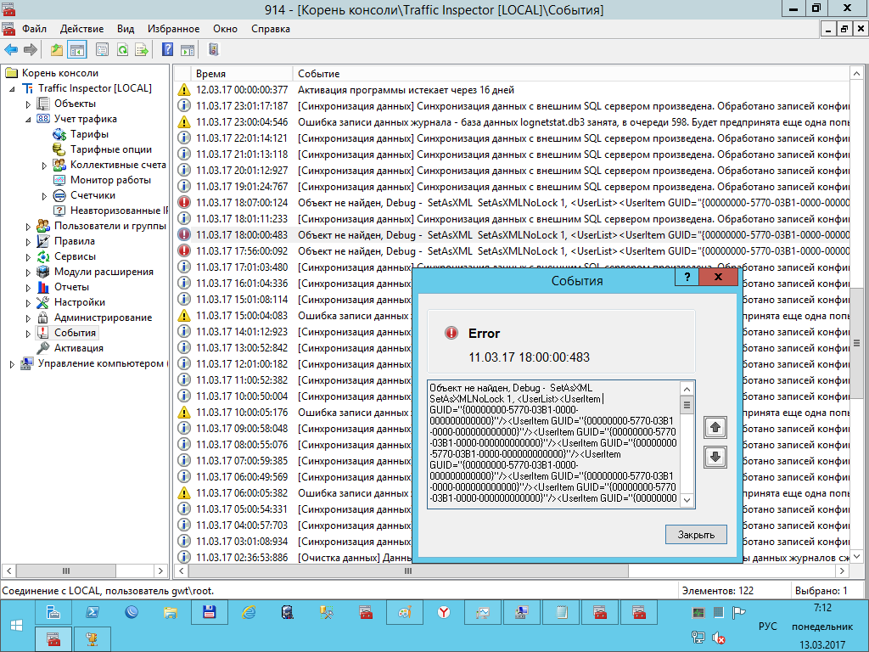Select the Администрирование tree item
The image size is (869, 652).
tap(103, 318)
